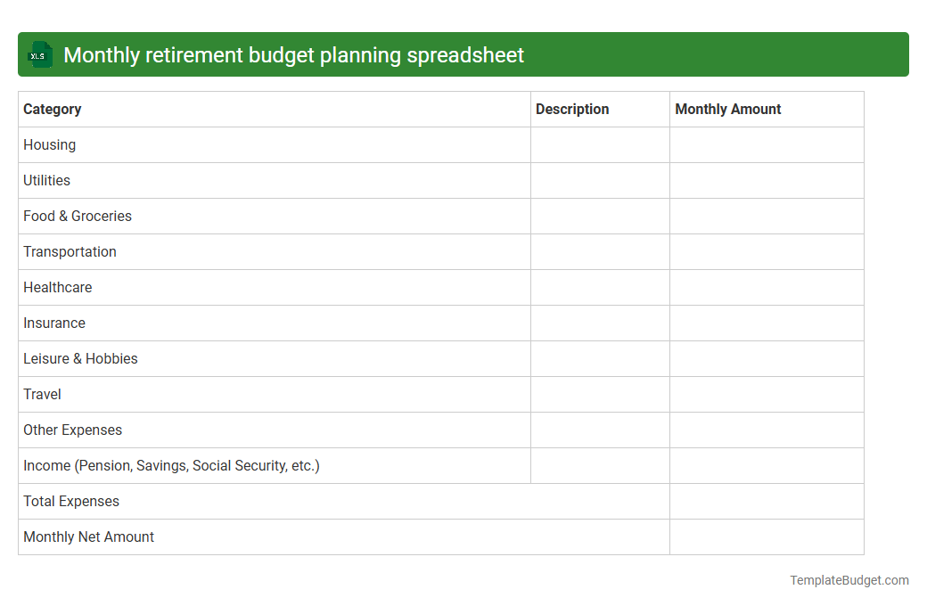Select the Income category row
The image size is (927, 606).
click(170, 465)
